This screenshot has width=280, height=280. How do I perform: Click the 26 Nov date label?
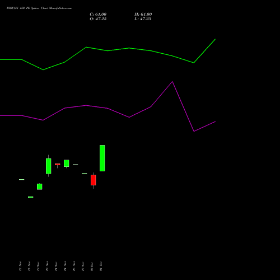pos(74,266)
